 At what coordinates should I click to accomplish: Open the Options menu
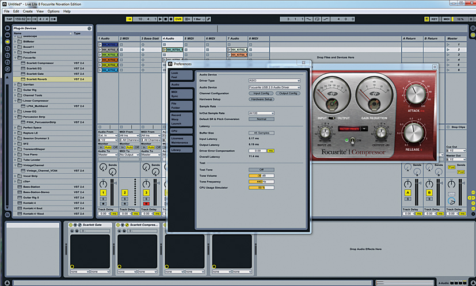tap(54, 12)
